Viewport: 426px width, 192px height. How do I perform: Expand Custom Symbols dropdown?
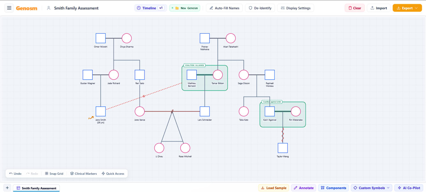pyautogui.click(x=371, y=188)
